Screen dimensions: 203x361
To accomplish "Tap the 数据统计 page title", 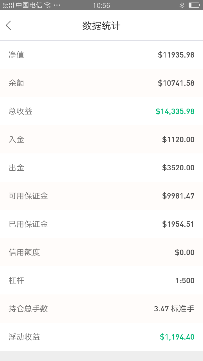I will point(101,26).
